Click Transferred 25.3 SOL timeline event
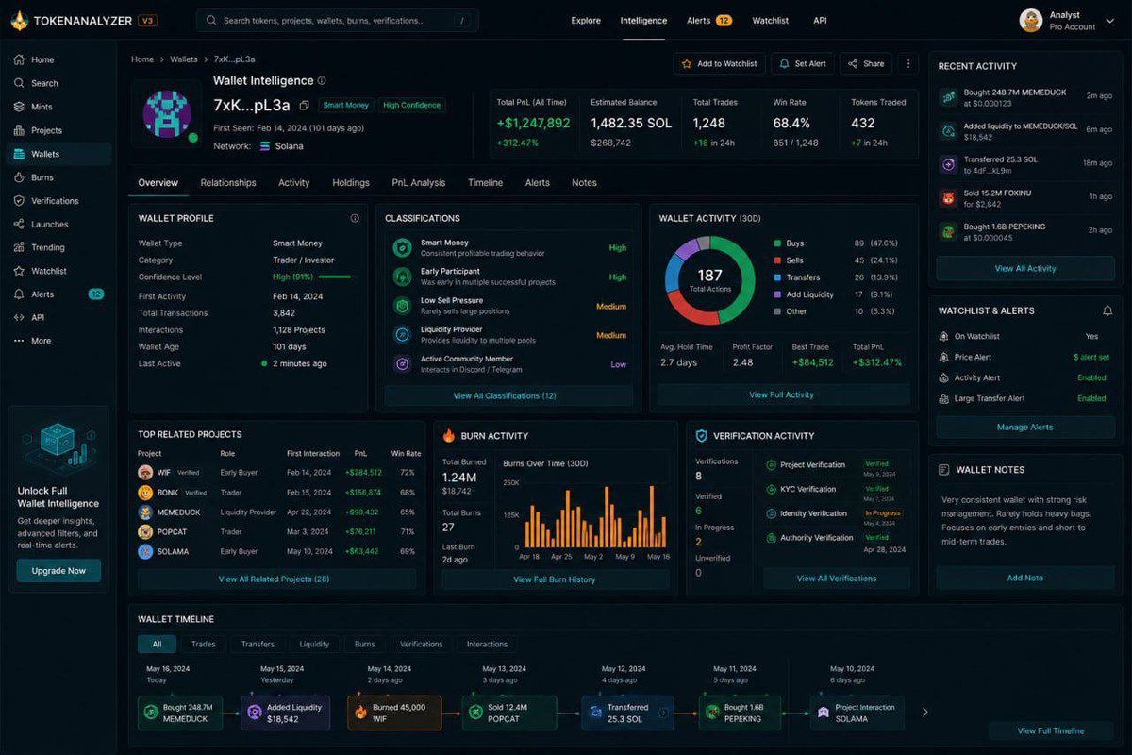Viewport: 1132px width, 755px height. pyautogui.click(x=627, y=713)
